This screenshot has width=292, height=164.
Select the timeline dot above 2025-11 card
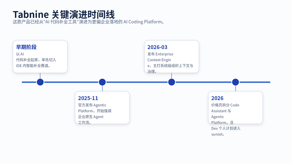point(102,82)
